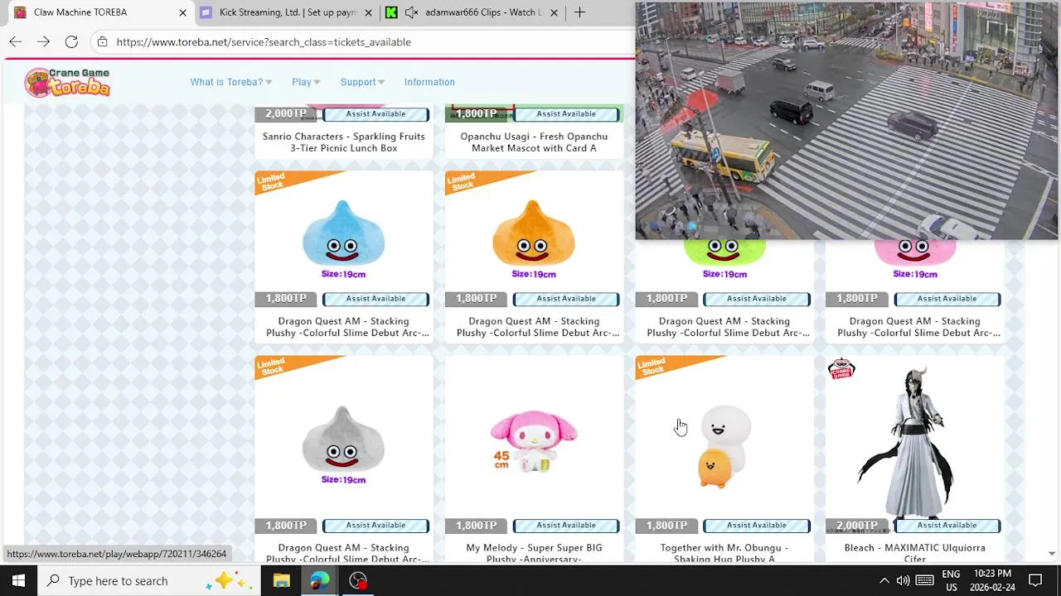Screen dimensions: 1061x596
Task: Click Assist Available on Mr. Obungu
Action: [757, 526]
